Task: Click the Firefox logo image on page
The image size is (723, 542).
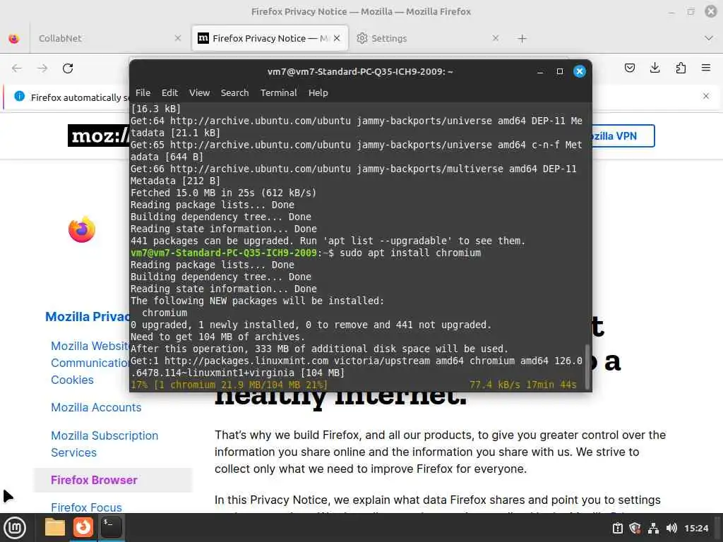Action: pyautogui.click(x=82, y=229)
